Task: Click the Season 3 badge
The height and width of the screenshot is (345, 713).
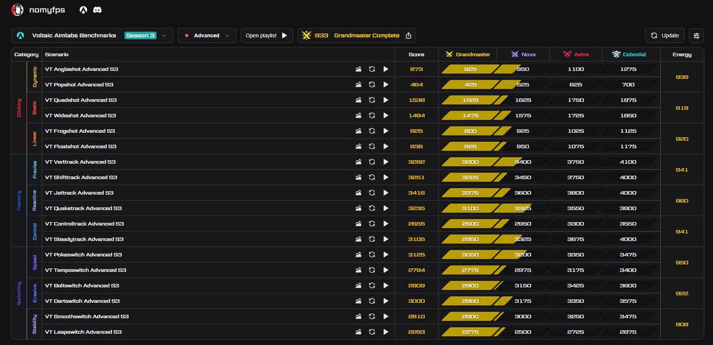Action: [141, 36]
